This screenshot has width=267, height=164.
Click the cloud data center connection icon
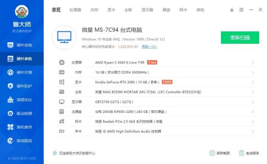tap(55, 153)
